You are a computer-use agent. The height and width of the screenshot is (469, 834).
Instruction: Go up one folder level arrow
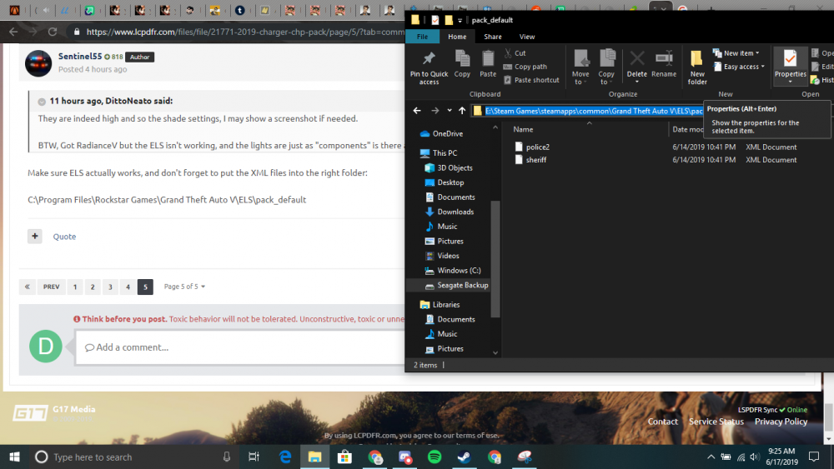coord(462,111)
